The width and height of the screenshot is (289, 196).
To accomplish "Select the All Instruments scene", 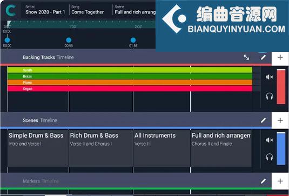I will pyautogui.click(x=162, y=148).
